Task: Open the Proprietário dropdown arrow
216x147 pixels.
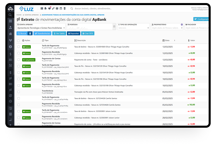Action: (x=182, y=28)
